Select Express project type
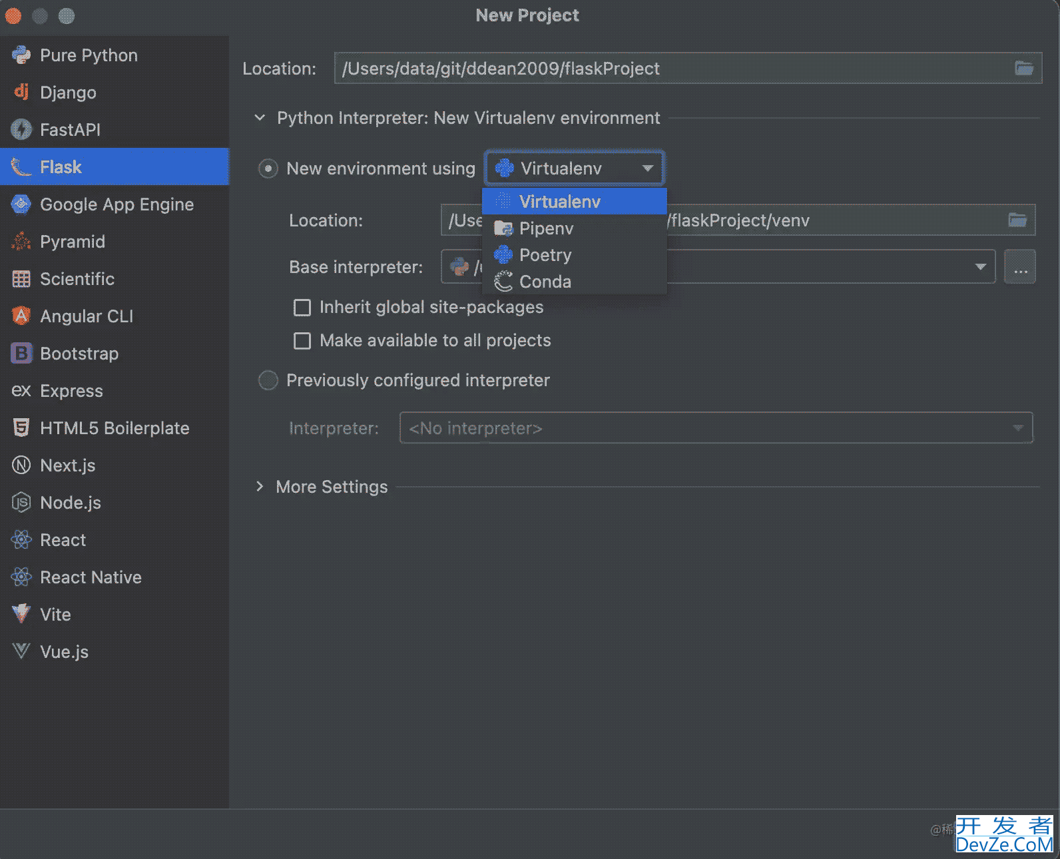 coord(115,390)
